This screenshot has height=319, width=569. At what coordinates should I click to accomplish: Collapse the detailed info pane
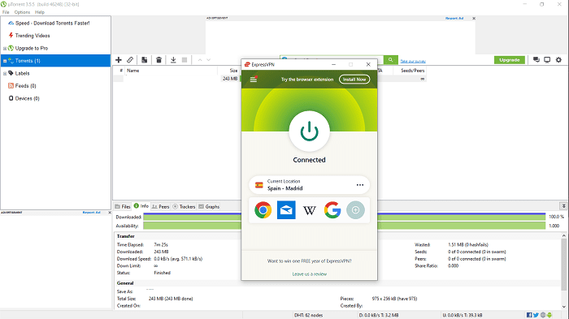[x=563, y=206]
